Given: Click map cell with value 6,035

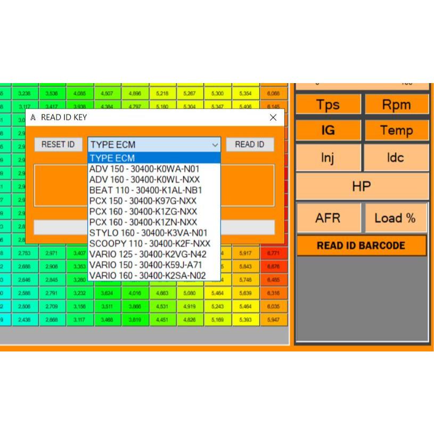Looking at the screenshot, I should (274, 306).
